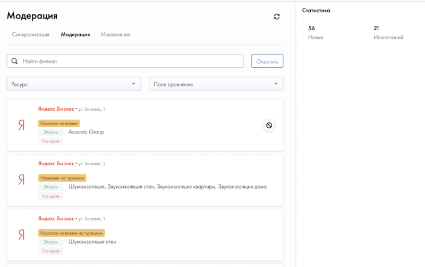The width and height of the screenshot is (425, 267).
Task: Open the Поле сравнения dropdown
Action: pyautogui.click(x=216, y=84)
